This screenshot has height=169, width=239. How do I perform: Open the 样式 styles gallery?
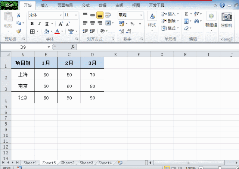coord(152,21)
